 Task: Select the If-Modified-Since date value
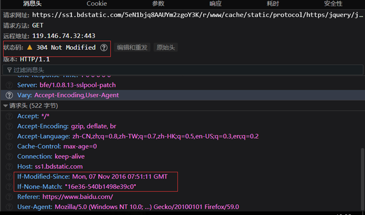tap(120, 177)
